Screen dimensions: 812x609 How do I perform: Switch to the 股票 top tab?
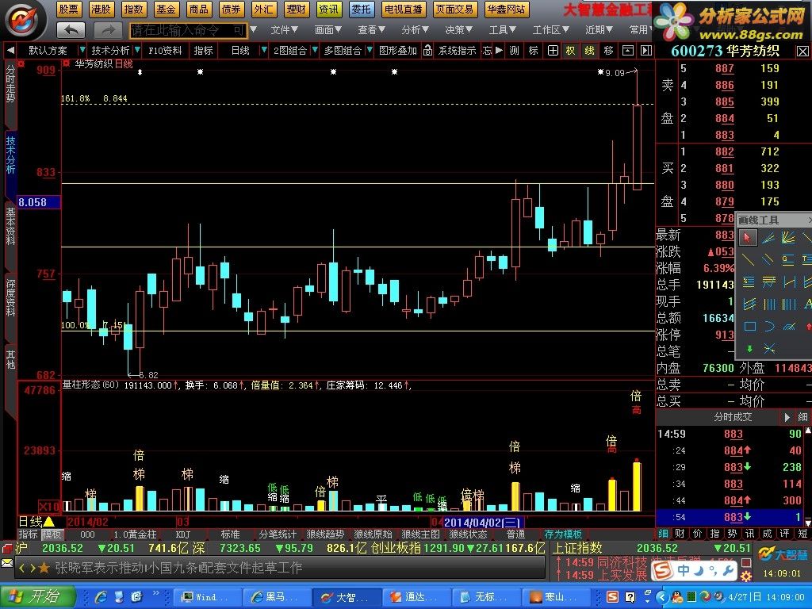click(x=68, y=10)
